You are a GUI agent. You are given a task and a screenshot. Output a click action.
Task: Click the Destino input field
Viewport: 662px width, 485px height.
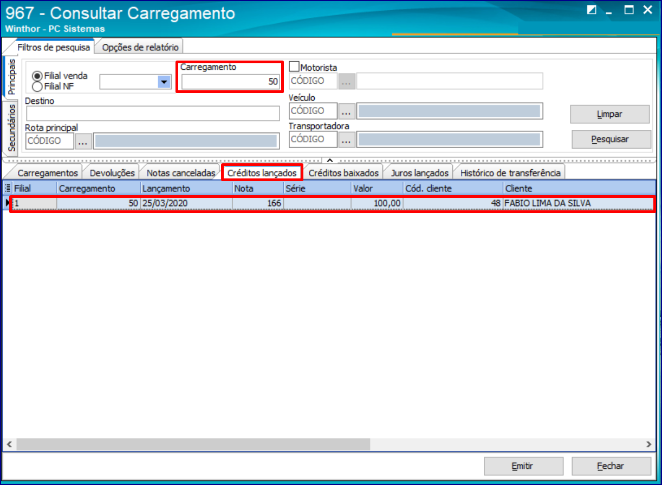pos(153,113)
